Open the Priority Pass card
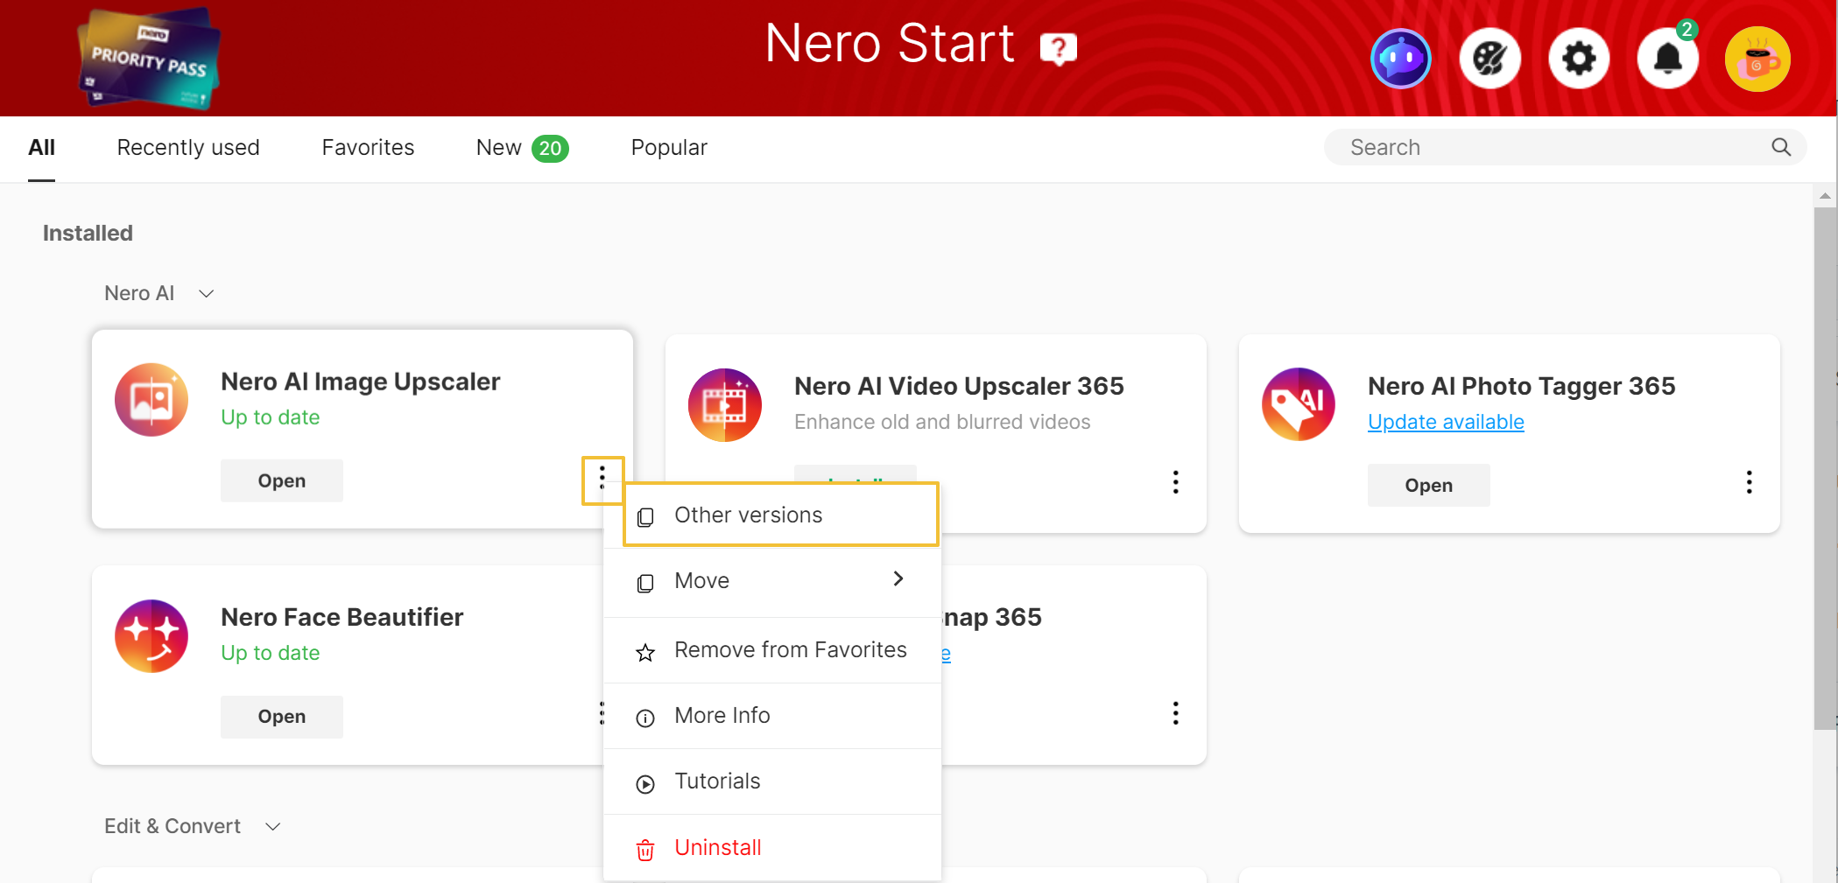Viewport: 1838px width, 883px height. coord(149,58)
